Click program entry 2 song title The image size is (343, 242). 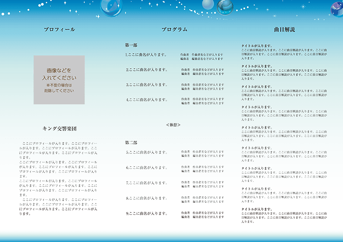coord(146,70)
